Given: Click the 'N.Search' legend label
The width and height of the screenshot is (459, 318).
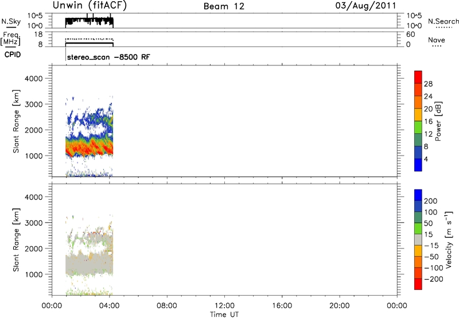Looking at the screenshot, I should [x=443, y=21].
